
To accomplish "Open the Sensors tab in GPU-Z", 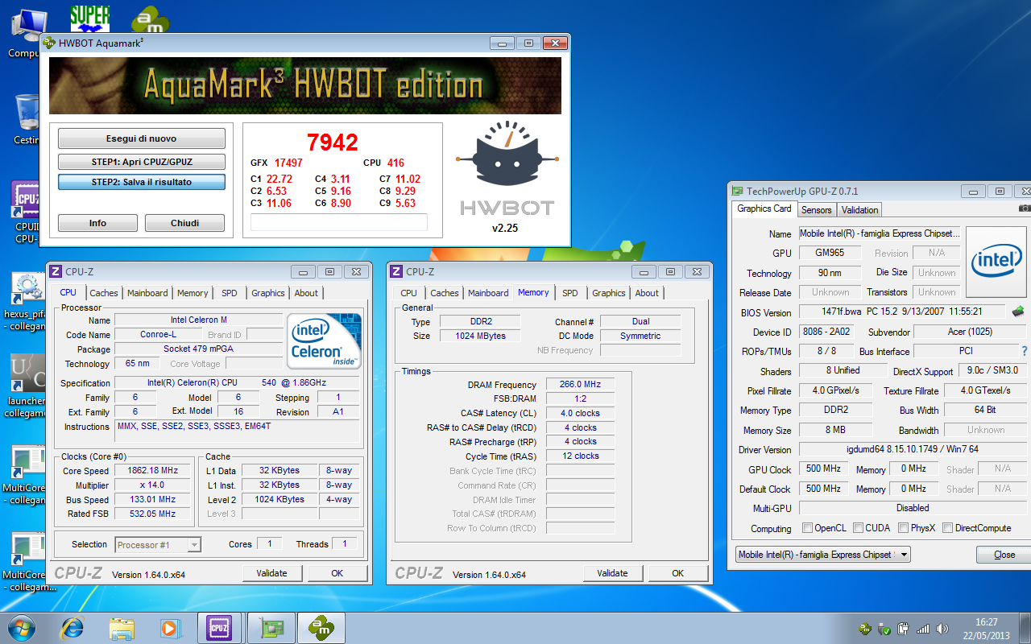I will [x=816, y=210].
